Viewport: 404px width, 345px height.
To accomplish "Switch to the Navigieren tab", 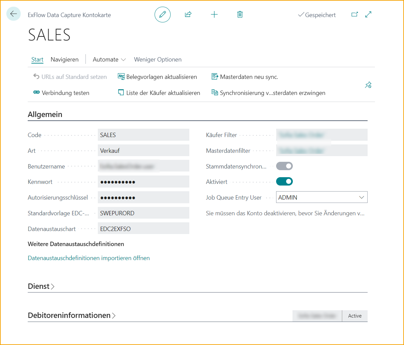I will 64,59.
